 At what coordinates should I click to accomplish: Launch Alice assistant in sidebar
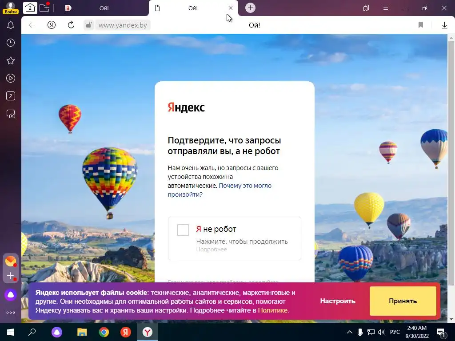point(11,295)
